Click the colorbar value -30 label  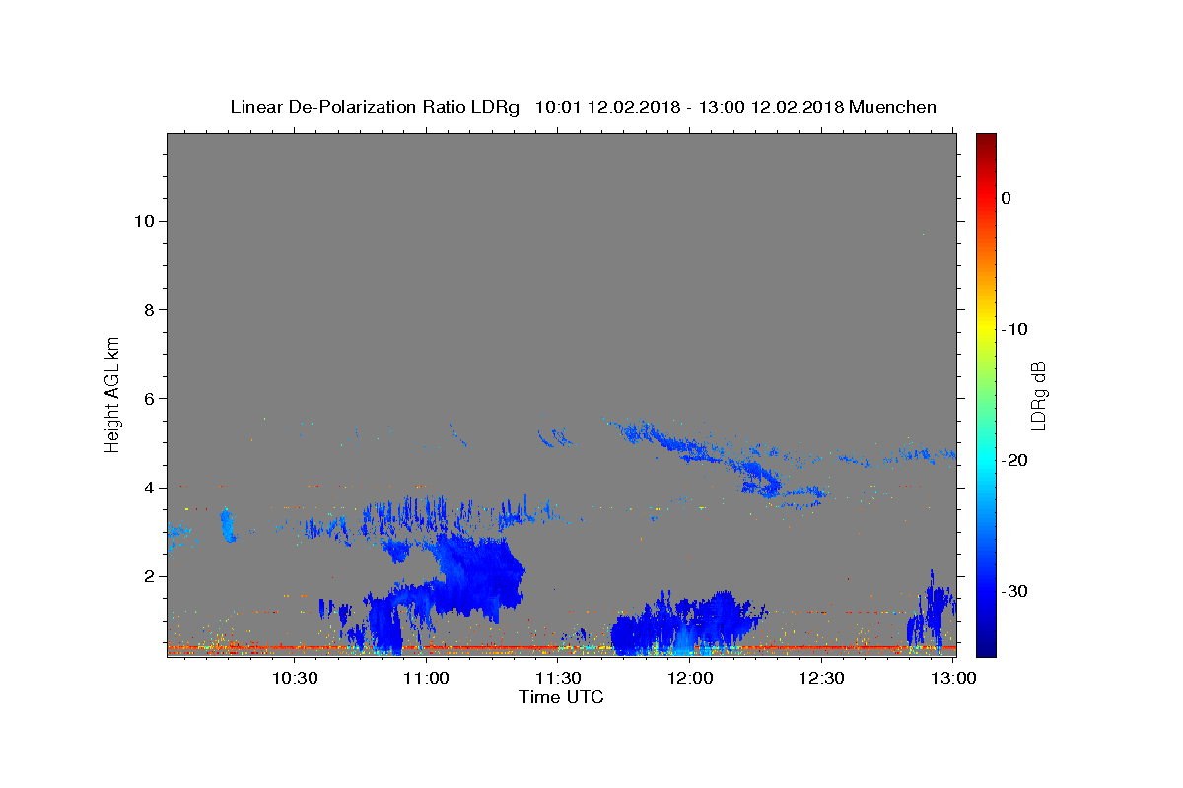[1014, 591]
